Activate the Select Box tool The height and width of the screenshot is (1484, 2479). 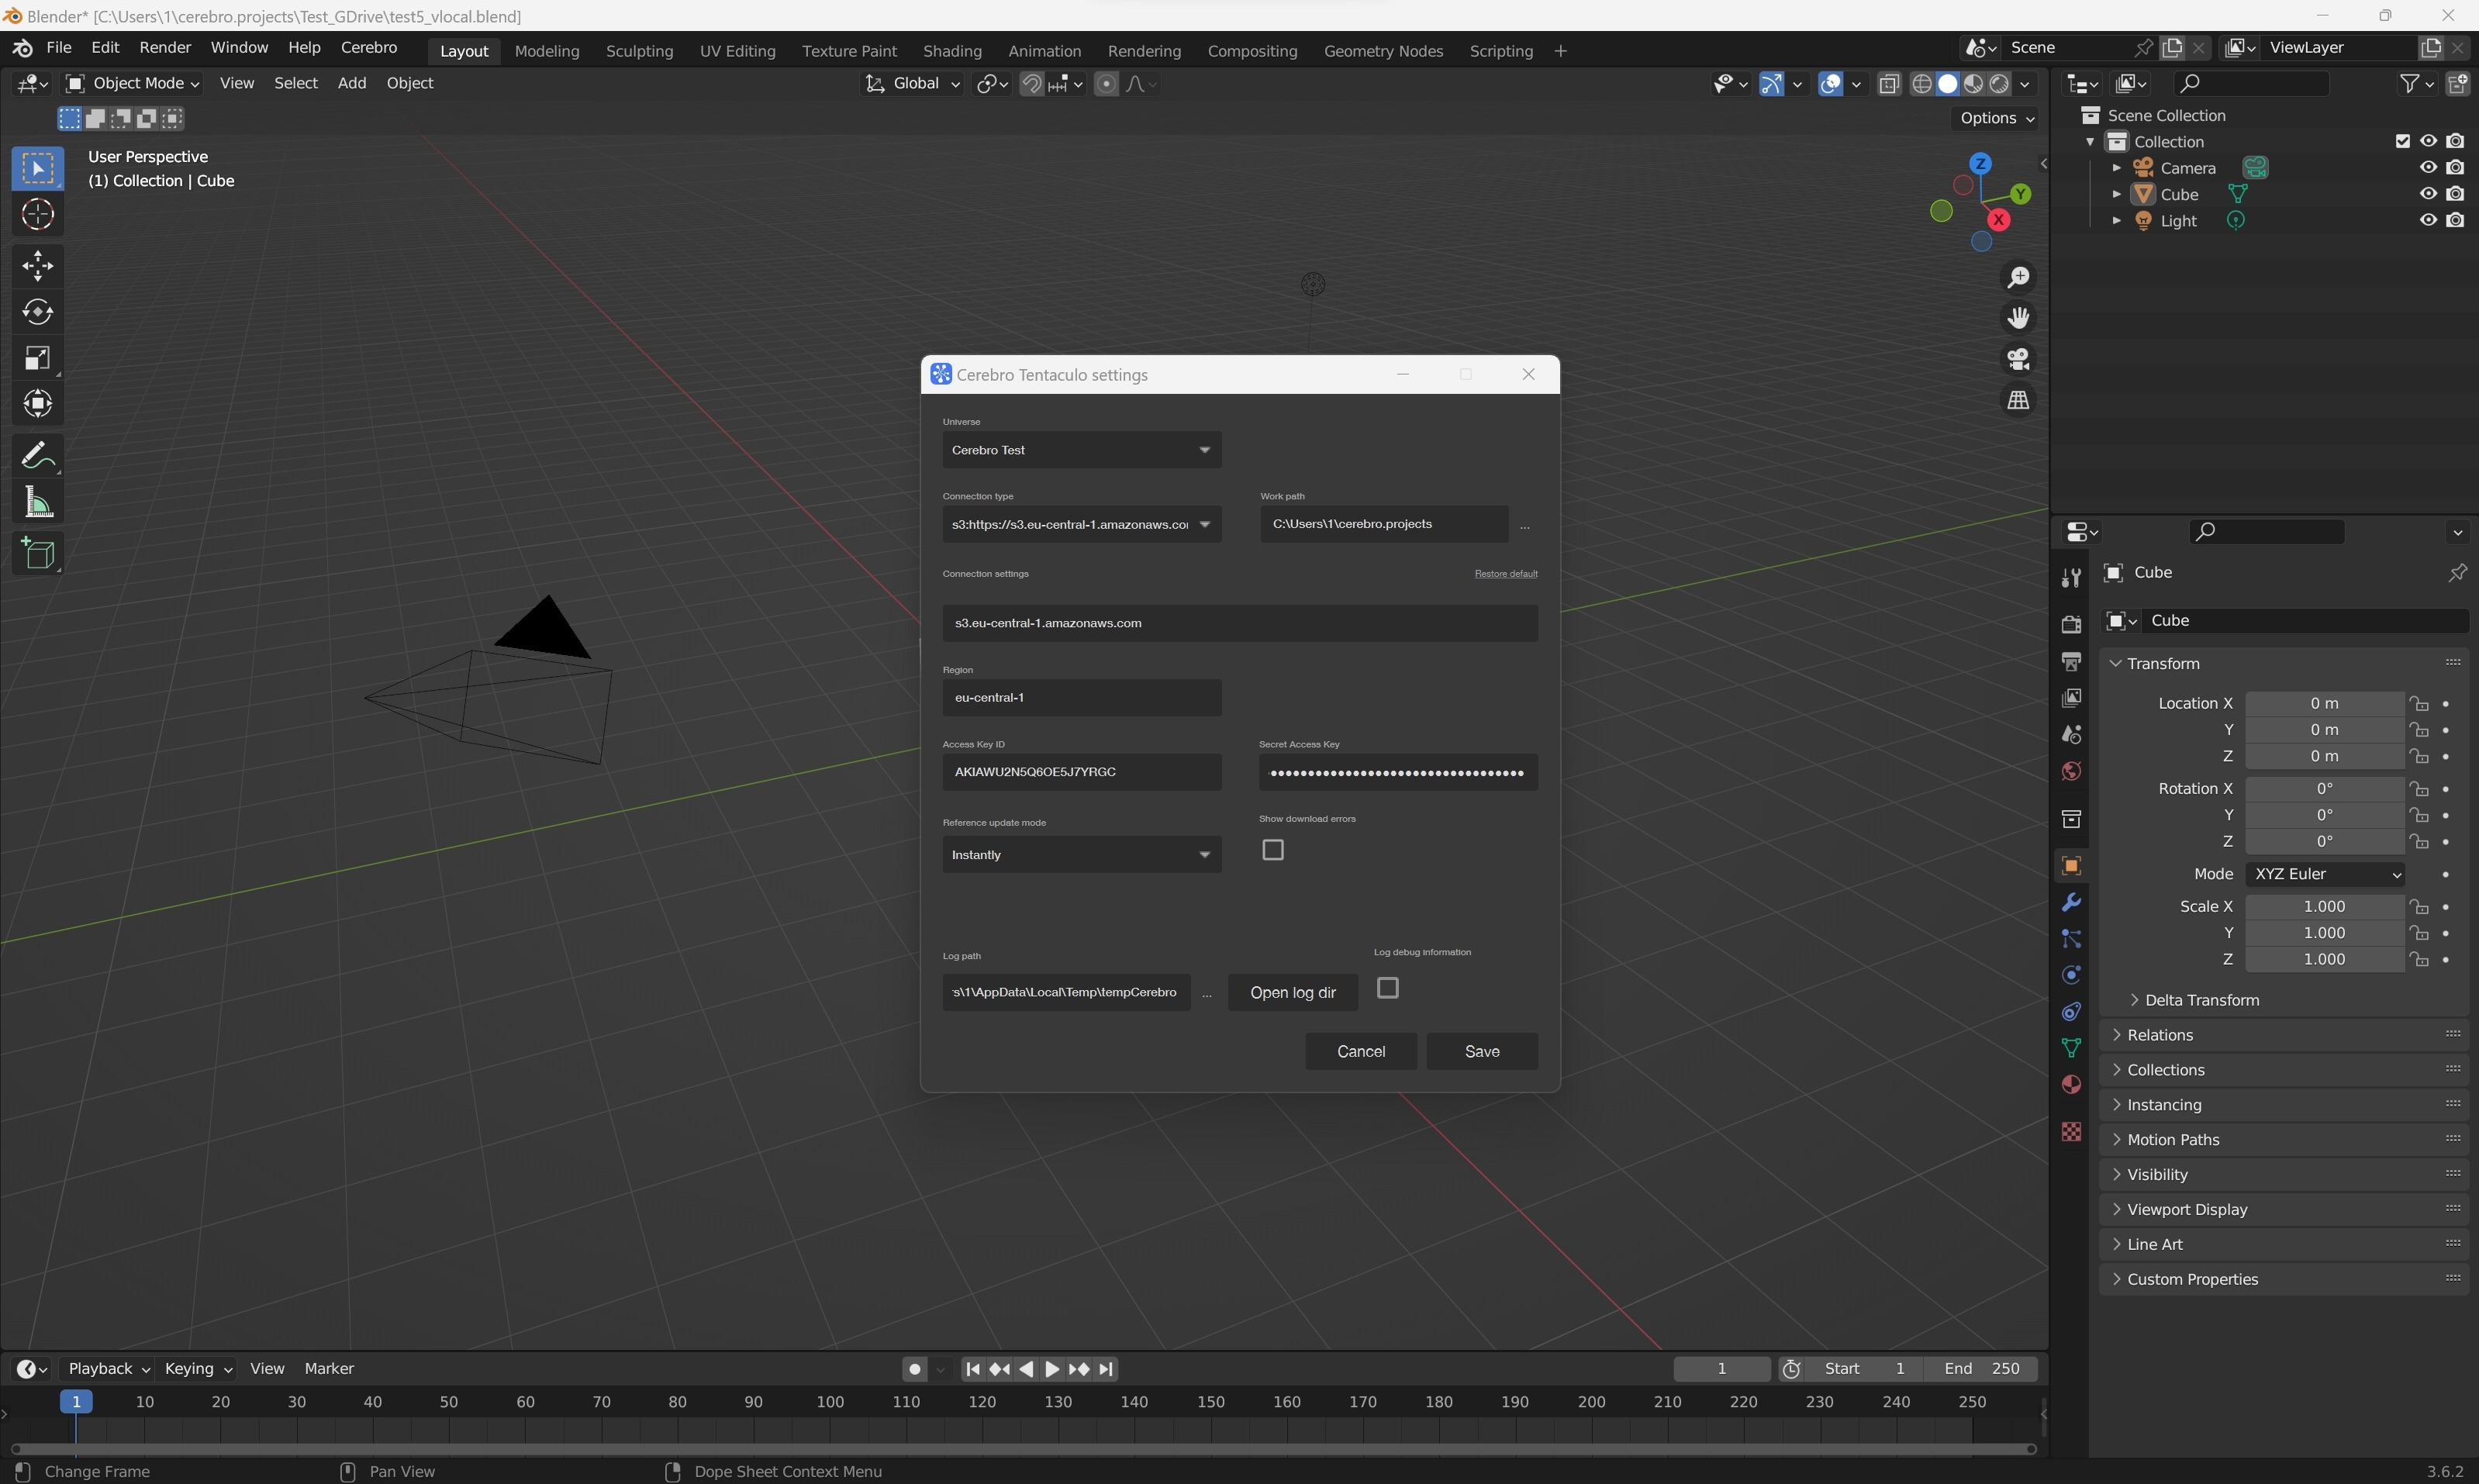[38, 168]
